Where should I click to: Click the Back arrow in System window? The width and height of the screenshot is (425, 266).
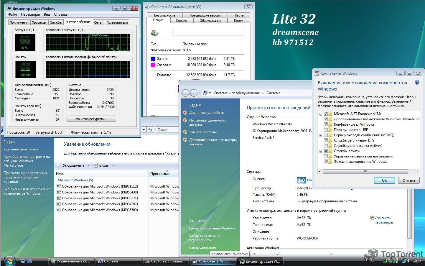click(x=186, y=93)
